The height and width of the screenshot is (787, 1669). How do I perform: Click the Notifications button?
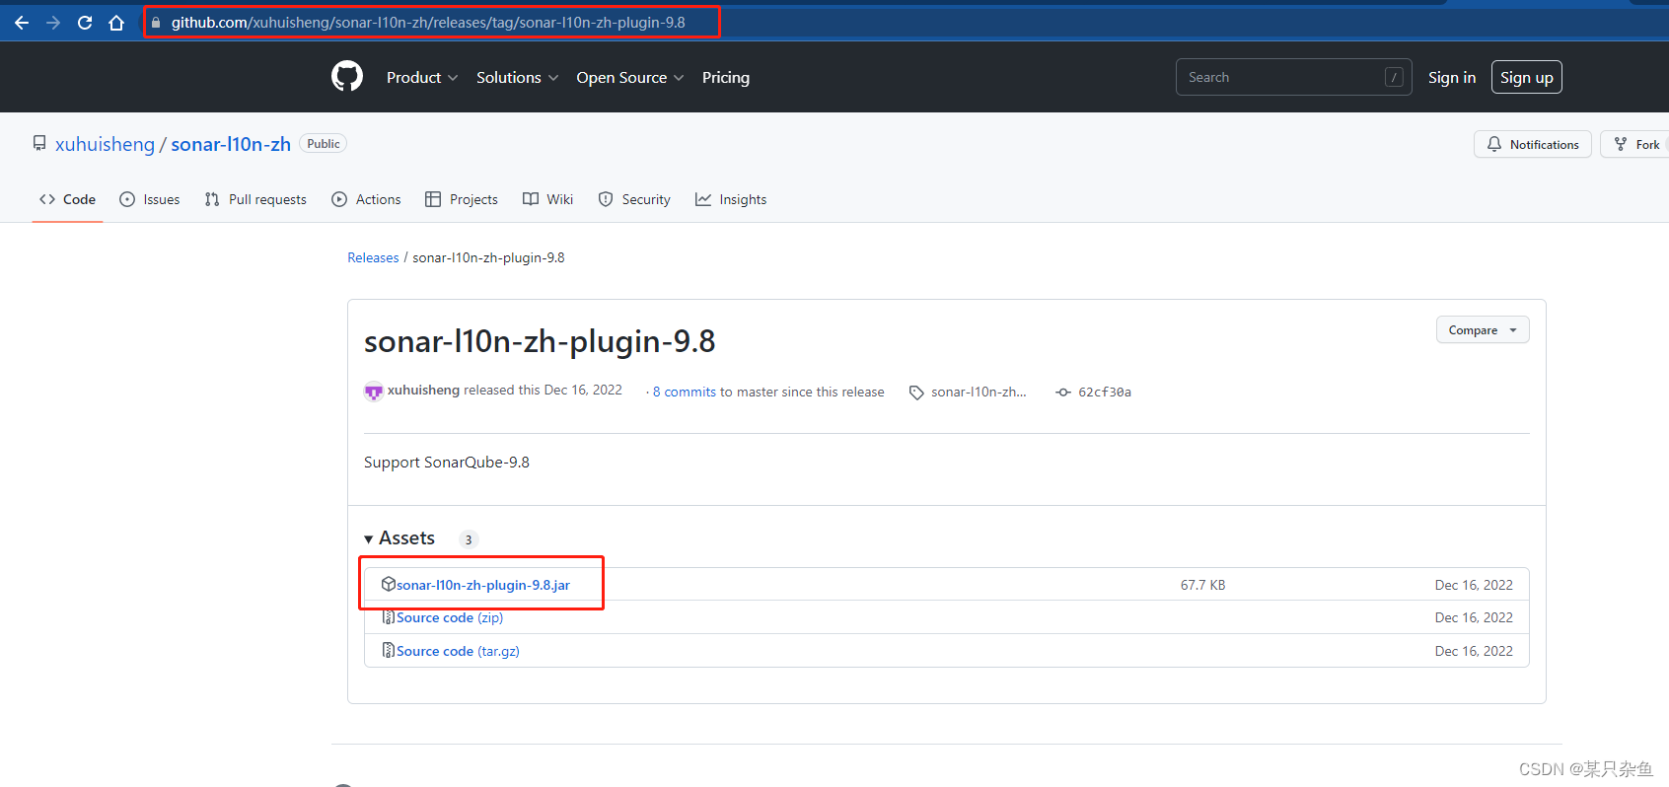coord(1533,144)
